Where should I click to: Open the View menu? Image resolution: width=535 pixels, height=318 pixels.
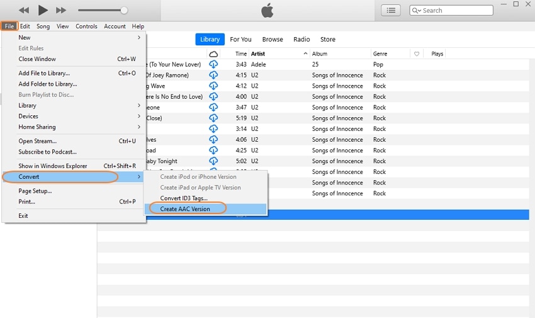pos(62,26)
